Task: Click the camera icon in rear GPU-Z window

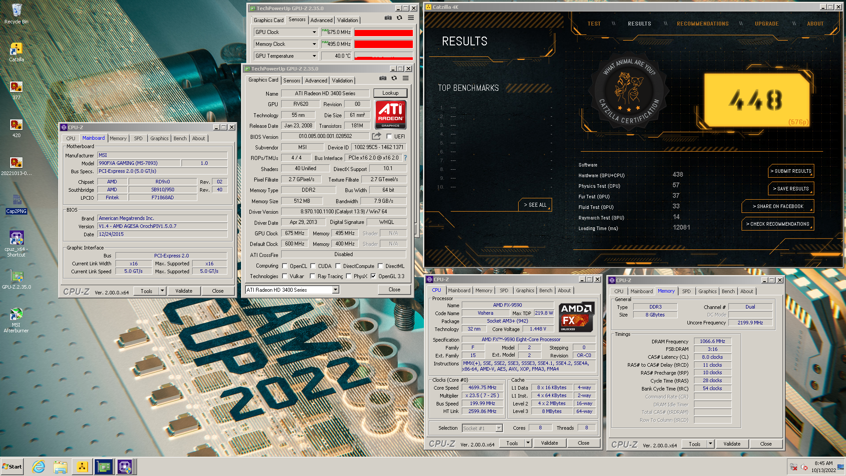Action: 388,18
